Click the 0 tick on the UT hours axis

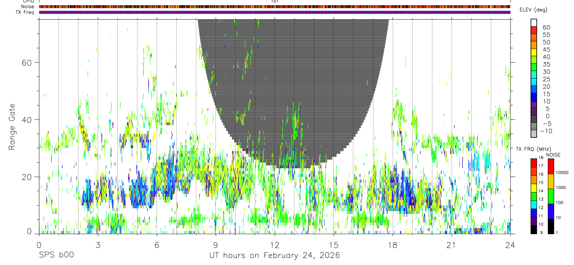click(39, 245)
